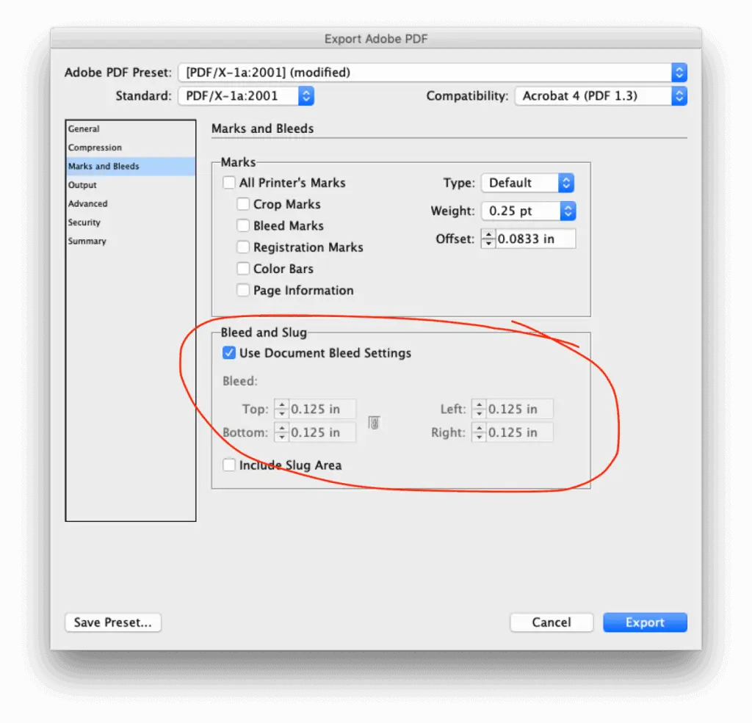Click the Export button
This screenshot has width=752, height=723.
point(645,622)
